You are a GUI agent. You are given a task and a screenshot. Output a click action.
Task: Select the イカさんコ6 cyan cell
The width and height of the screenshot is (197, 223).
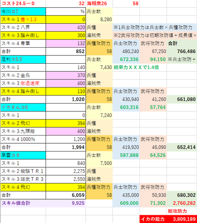[23, 107]
